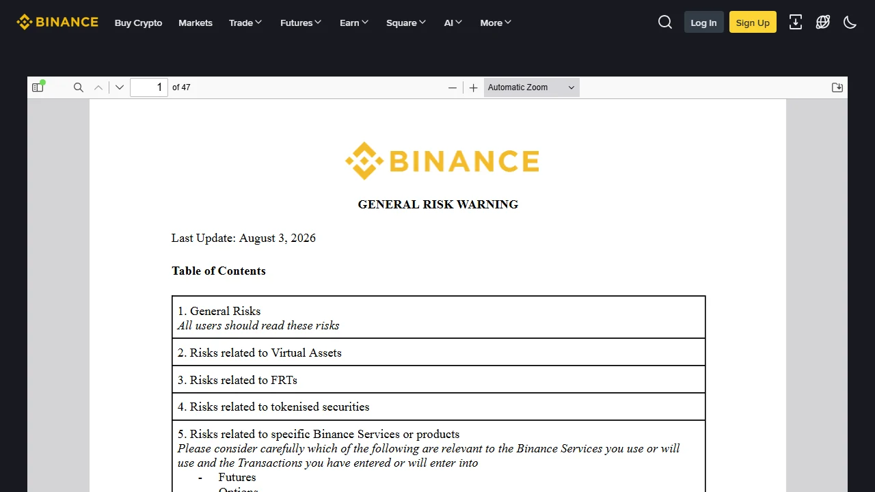The width and height of the screenshot is (875, 492).
Task: Open the language globe icon
Action: 823,22
